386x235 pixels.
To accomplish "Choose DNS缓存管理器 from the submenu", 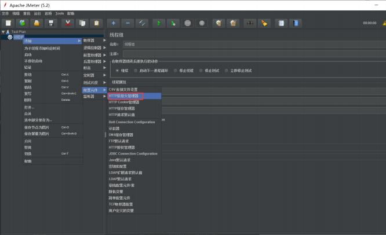I will pos(134,135).
